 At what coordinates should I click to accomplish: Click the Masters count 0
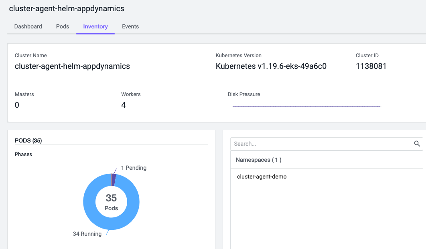[17, 105]
